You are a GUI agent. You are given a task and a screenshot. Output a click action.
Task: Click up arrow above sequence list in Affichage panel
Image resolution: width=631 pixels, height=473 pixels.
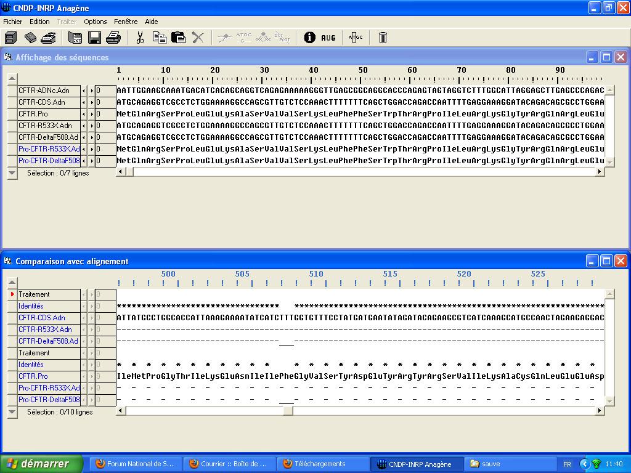pos(12,78)
